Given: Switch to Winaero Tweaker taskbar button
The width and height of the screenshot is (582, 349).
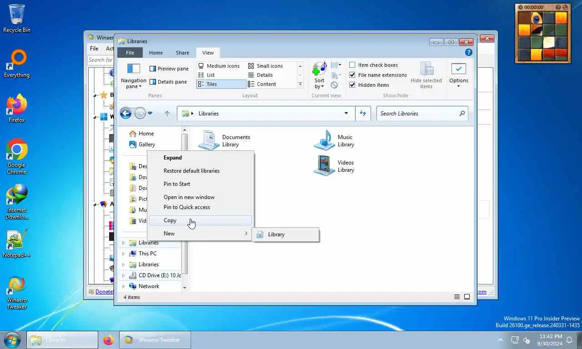Looking at the screenshot, I should click(x=155, y=340).
